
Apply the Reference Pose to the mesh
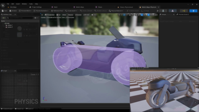(x=57, y=11)
